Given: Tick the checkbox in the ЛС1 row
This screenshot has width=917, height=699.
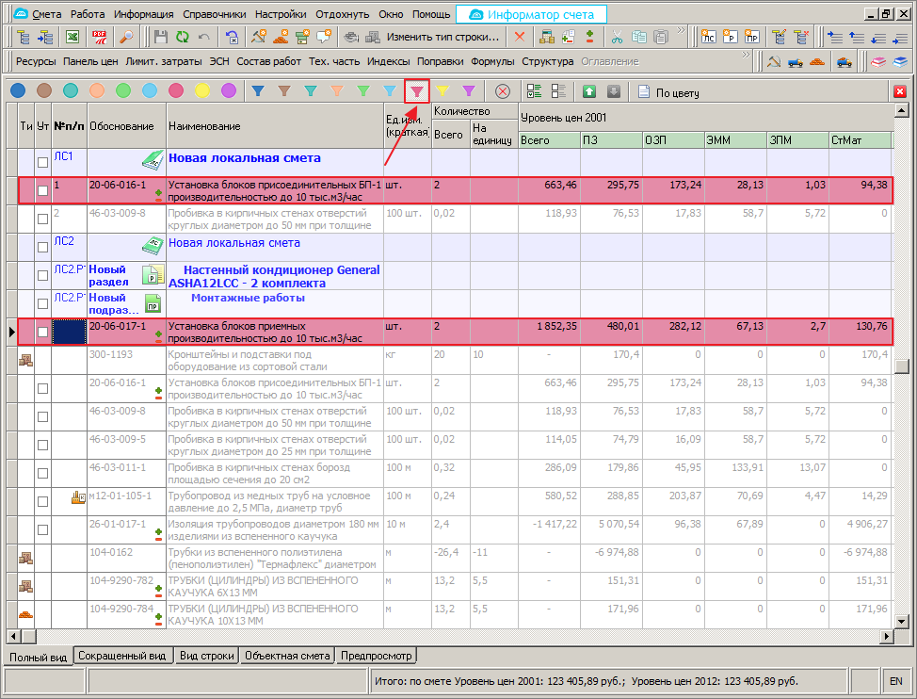Looking at the screenshot, I should tap(42, 163).
